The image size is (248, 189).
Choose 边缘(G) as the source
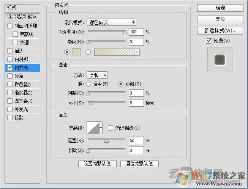click(121, 84)
